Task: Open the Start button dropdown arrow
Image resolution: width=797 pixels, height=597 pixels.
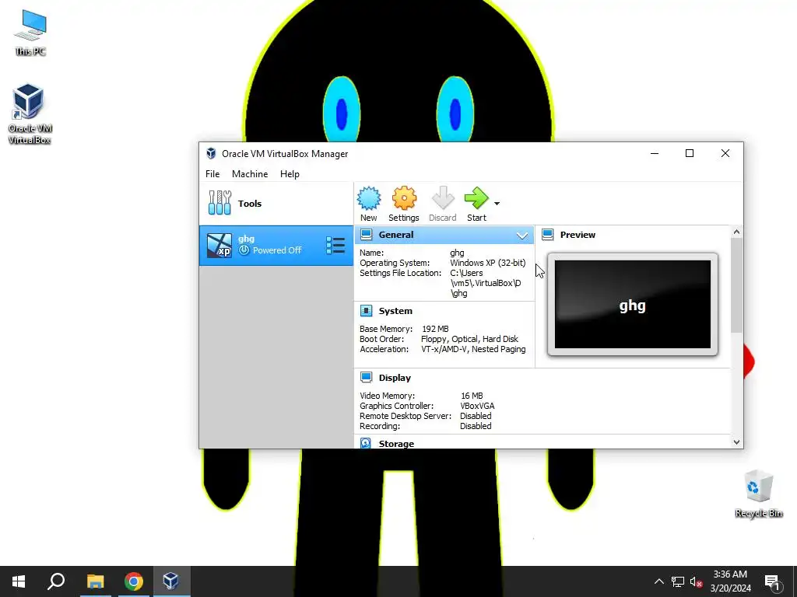Action: [497, 204]
